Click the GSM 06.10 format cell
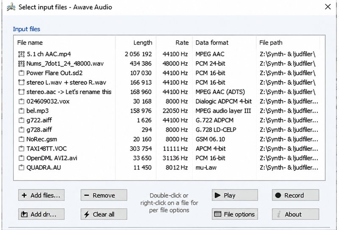 [210, 139]
